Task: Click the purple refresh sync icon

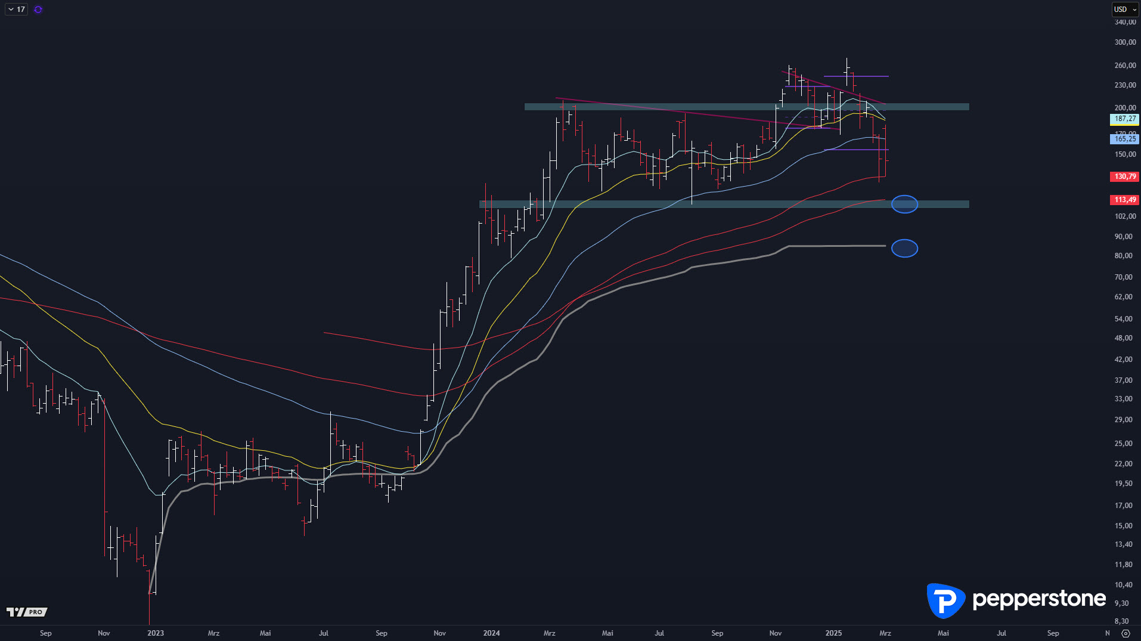Action: tap(38, 10)
